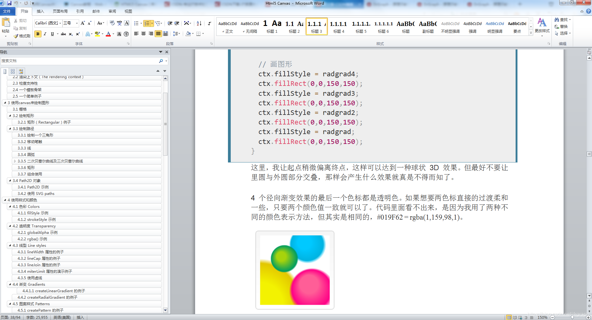The width and height of the screenshot is (592, 320).
Task: Align text left
Action: pyautogui.click(x=136, y=34)
